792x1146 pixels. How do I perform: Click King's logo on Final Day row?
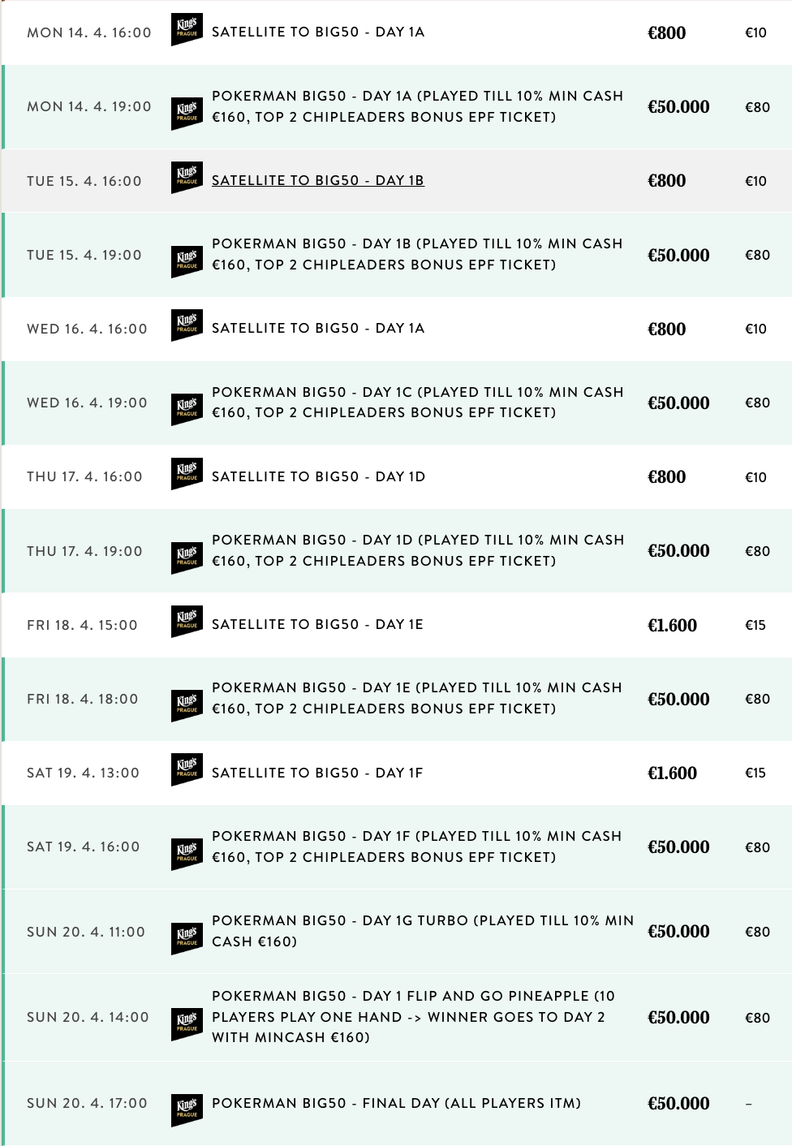(x=187, y=1110)
